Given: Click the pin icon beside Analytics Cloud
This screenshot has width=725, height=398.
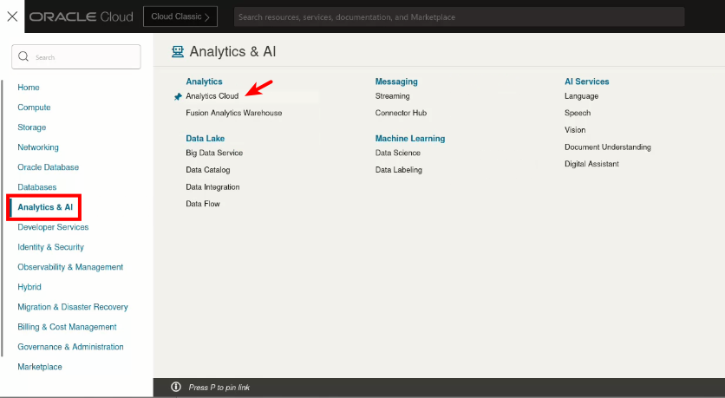Looking at the screenshot, I should [178, 96].
